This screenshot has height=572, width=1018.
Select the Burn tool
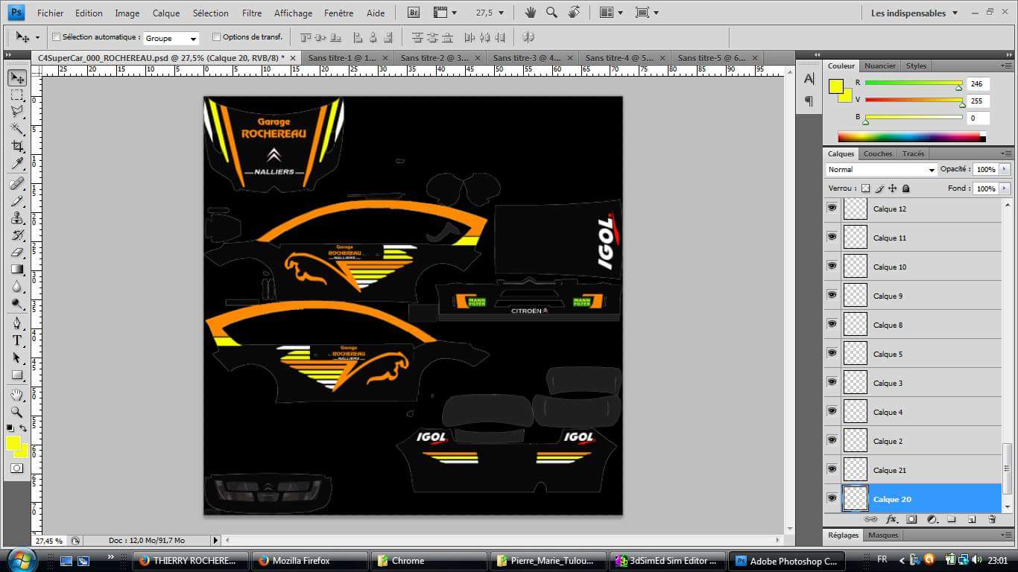pyautogui.click(x=17, y=303)
